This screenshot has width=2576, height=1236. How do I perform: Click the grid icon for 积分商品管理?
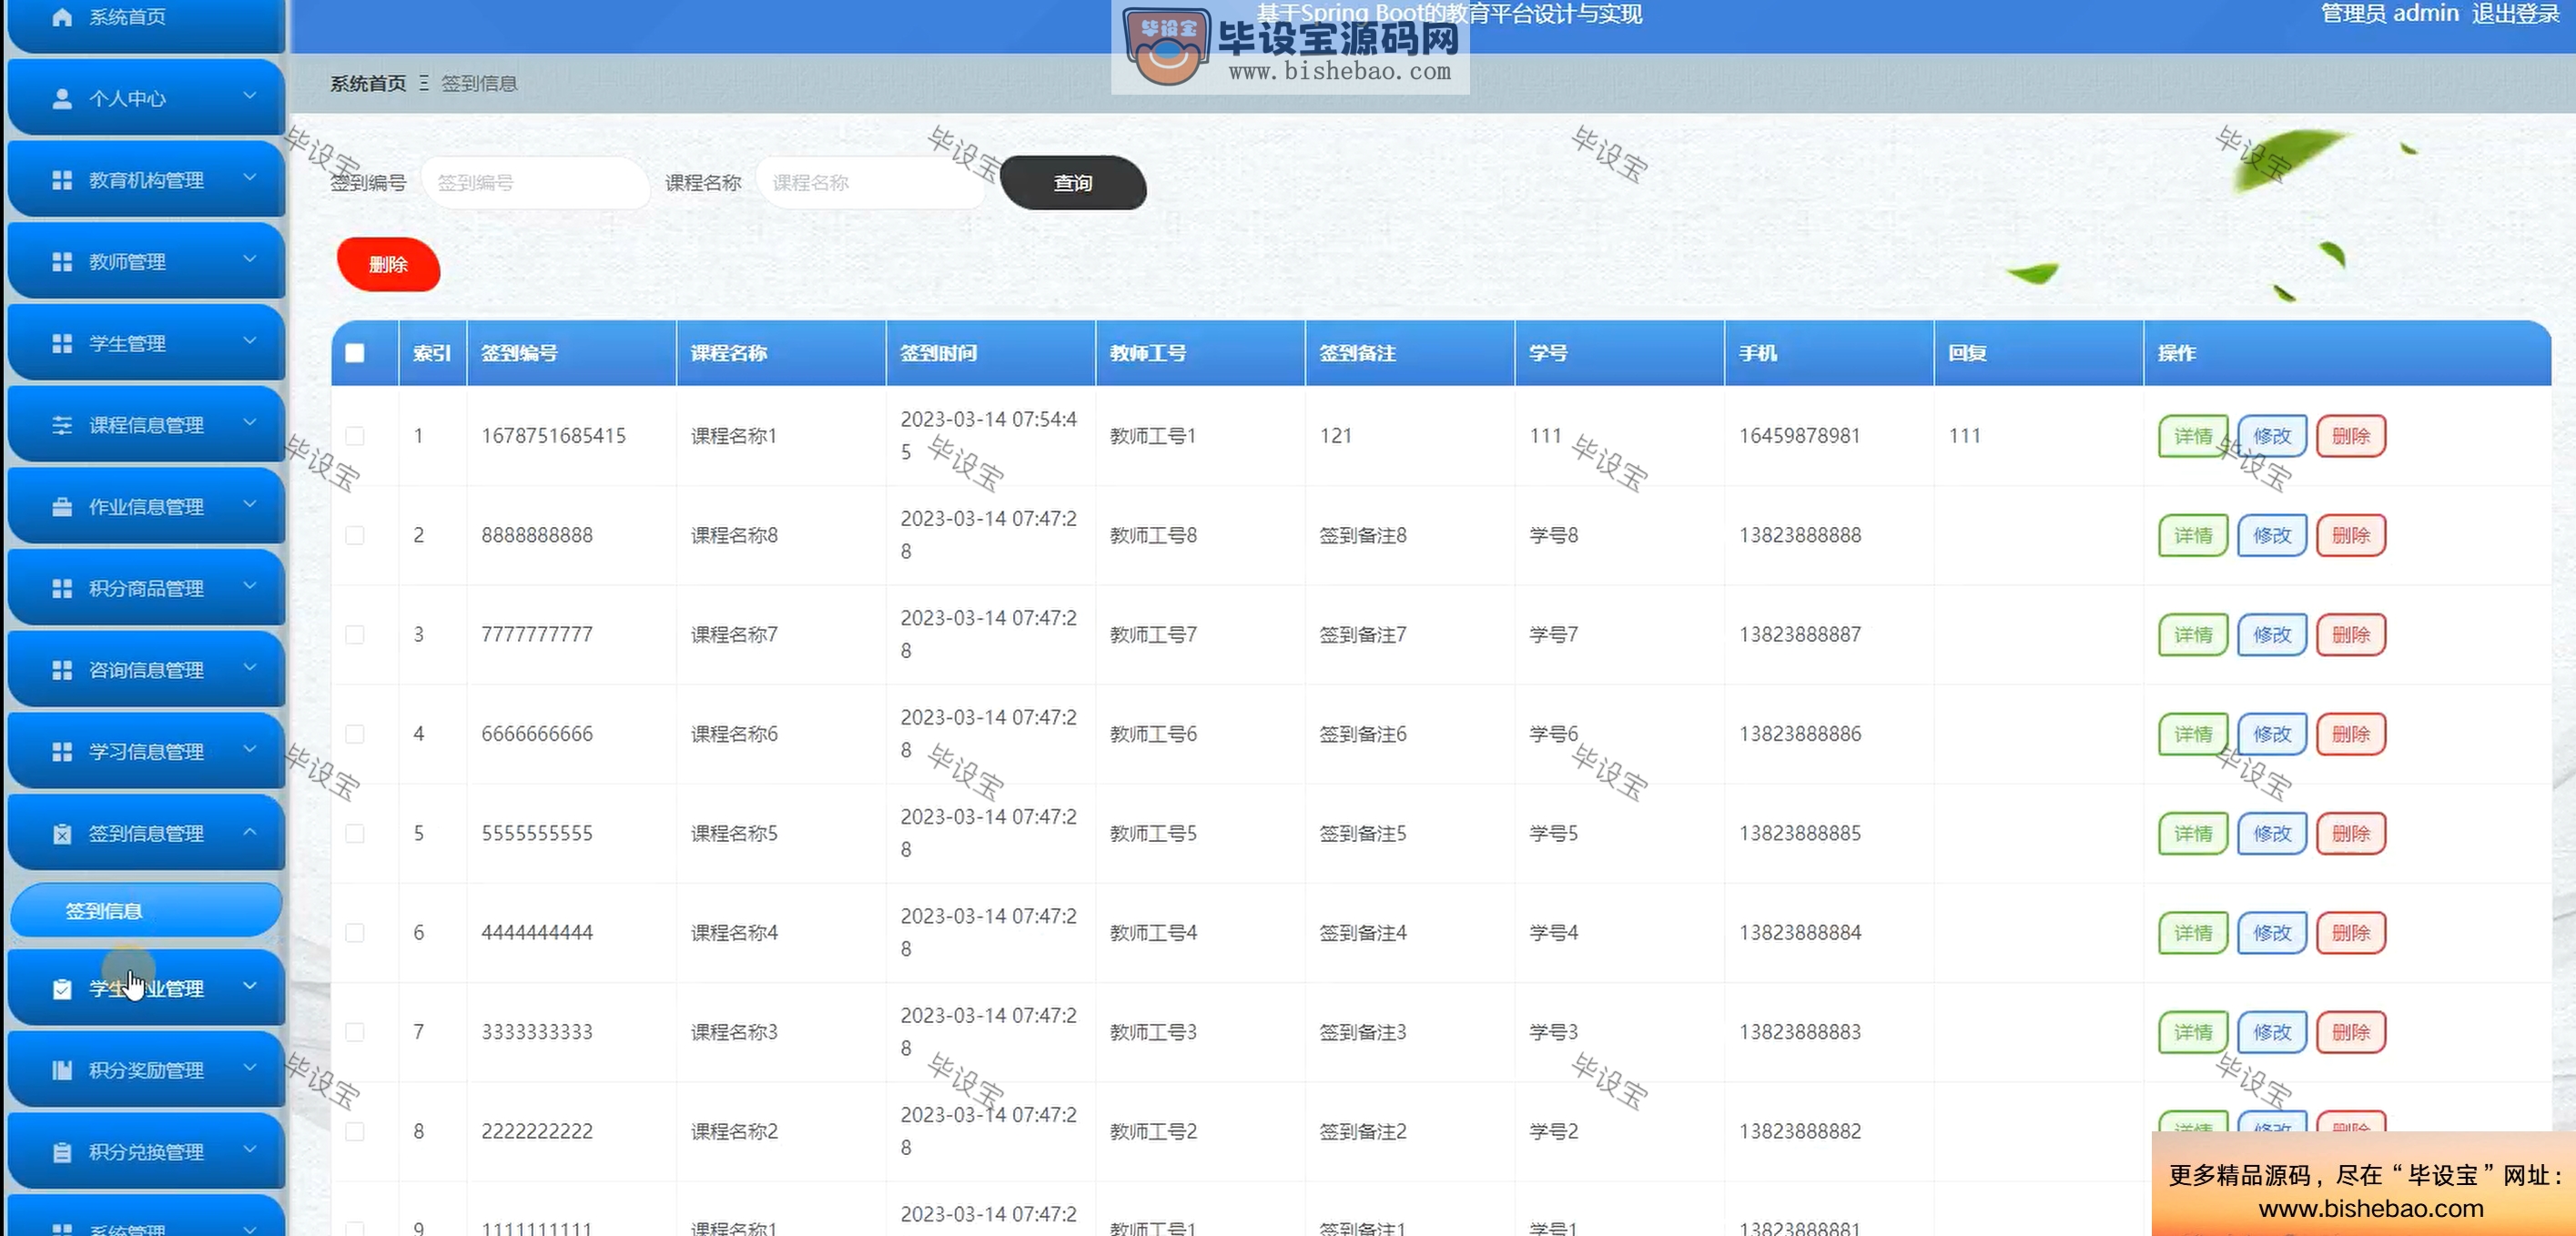(62, 588)
